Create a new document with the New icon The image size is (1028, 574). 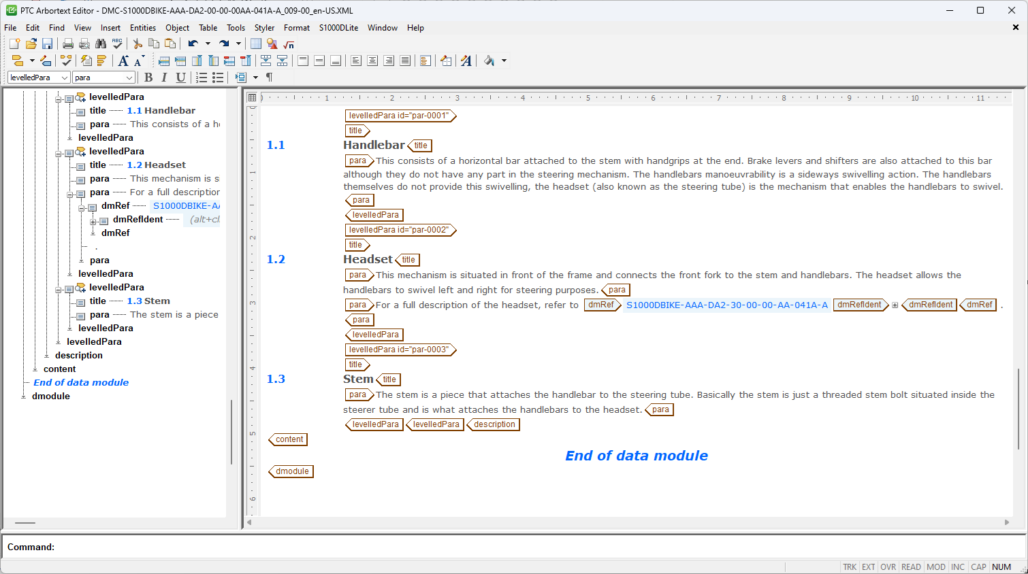(x=14, y=44)
